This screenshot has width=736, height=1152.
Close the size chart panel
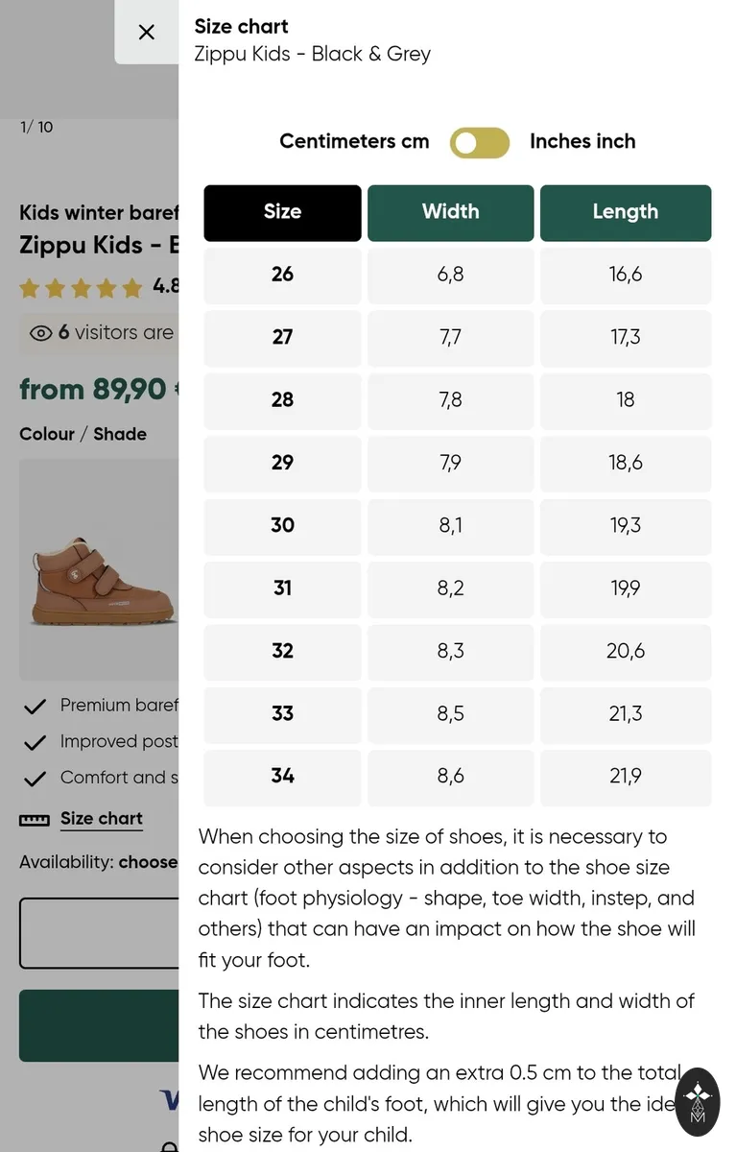[146, 32]
